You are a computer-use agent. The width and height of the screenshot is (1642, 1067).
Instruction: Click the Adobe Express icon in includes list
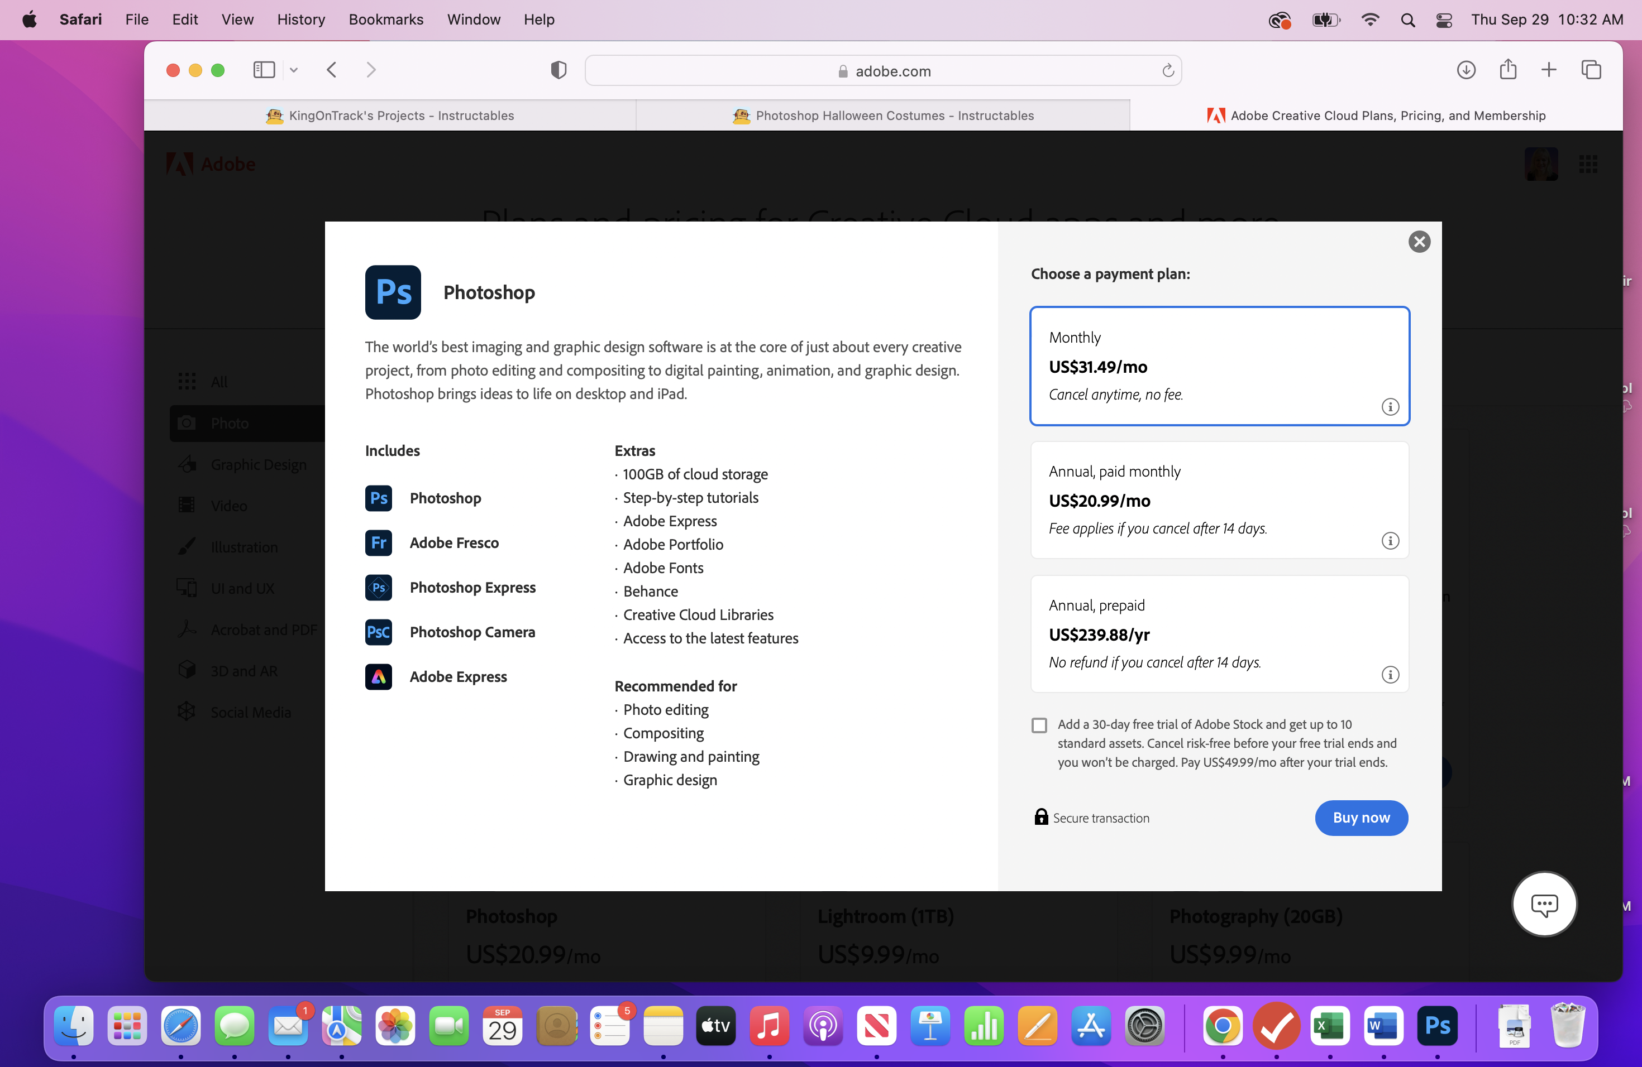coord(378,677)
